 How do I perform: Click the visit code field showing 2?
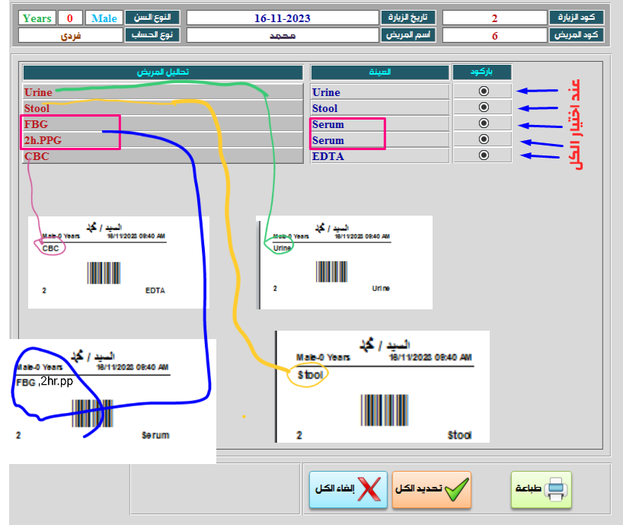(494, 18)
